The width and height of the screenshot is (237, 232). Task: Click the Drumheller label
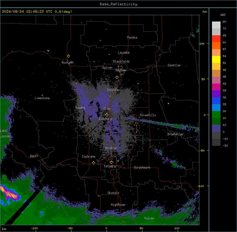[x=175, y=134]
